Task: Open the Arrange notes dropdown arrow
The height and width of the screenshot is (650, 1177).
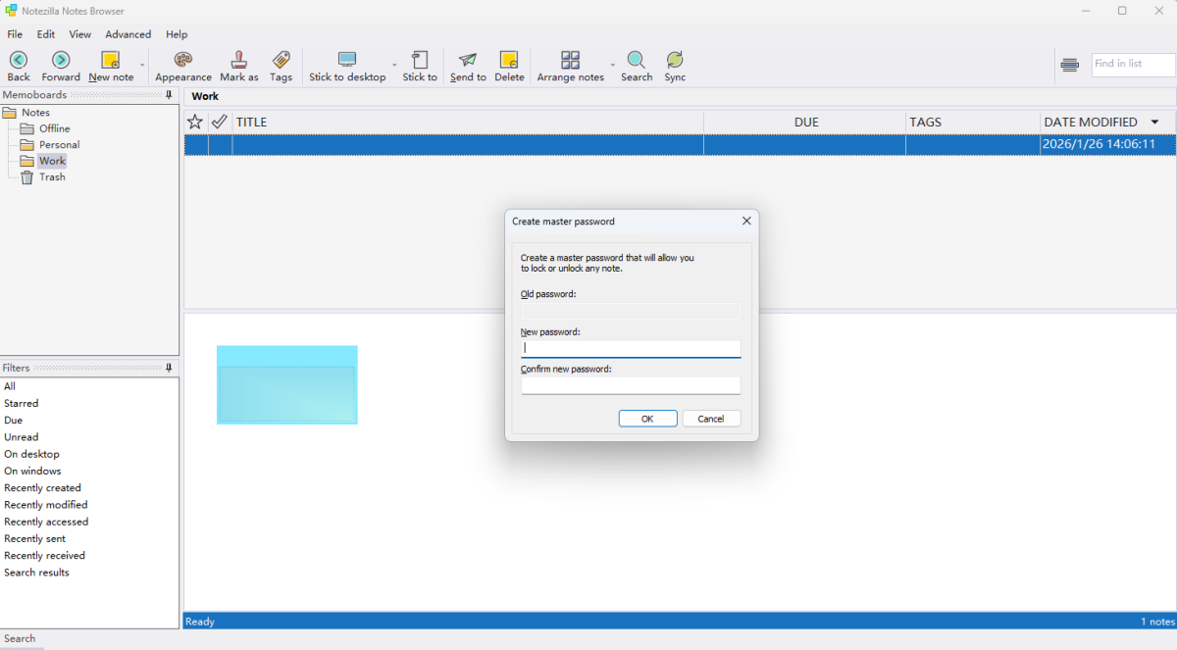Action: (x=613, y=66)
